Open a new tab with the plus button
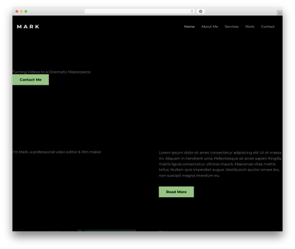 [x=280, y=13]
